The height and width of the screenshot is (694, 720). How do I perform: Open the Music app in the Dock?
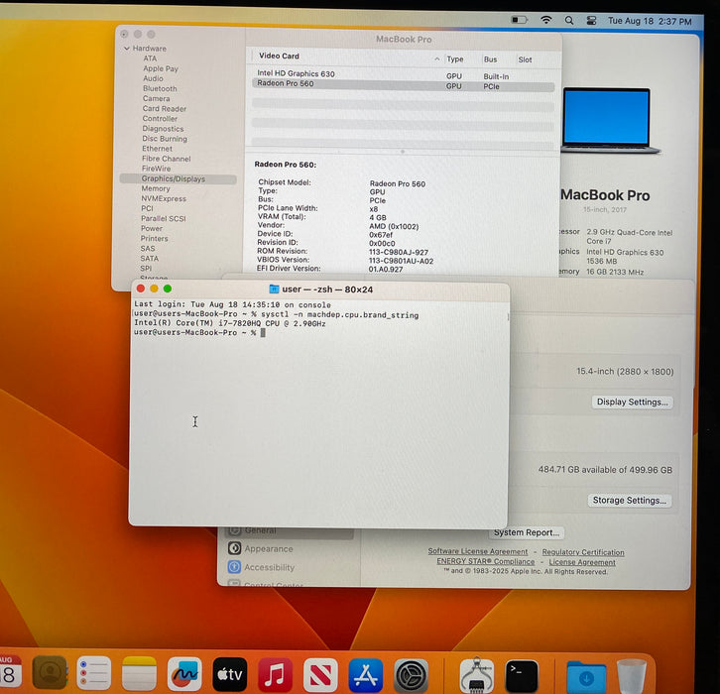275,675
